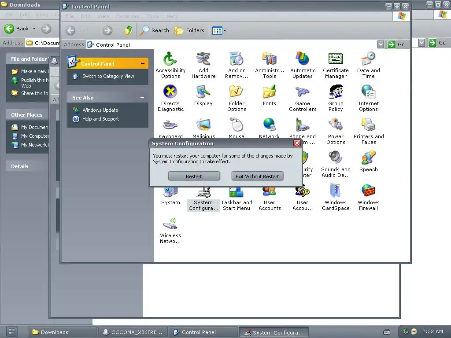Open Add Hardware wizard icon

(203, 65)
